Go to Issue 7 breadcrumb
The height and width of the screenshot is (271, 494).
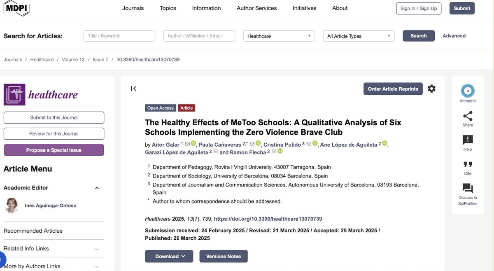pyautogui.click(x=100, y=59)
